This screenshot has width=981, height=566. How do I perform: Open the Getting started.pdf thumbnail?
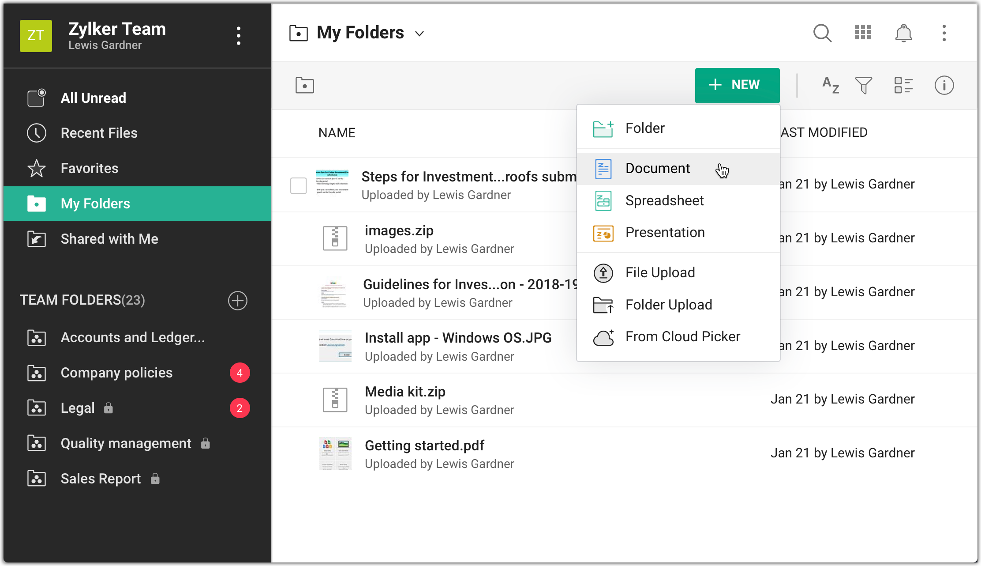point(335,453)
